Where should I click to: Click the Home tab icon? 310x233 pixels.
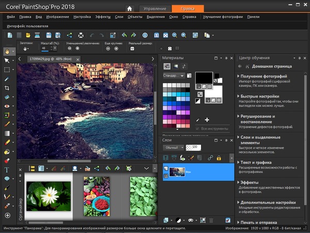click(130, 9)
